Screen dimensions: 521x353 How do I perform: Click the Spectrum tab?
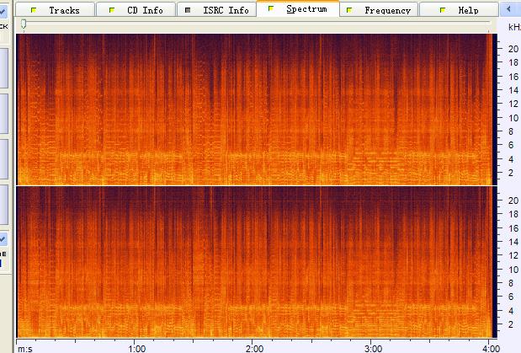(x=298, y=9)
